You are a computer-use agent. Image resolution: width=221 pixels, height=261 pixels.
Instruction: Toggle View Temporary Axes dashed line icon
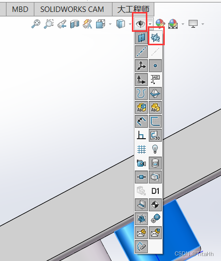pos(155,52)
